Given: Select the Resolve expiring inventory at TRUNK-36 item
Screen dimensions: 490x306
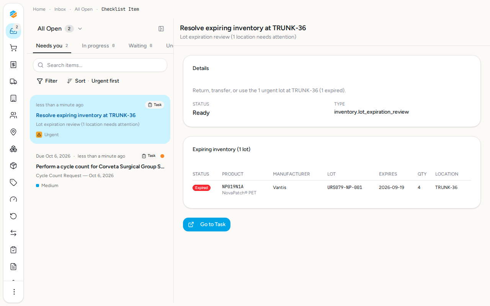Looking at the screenshot, I should click(100, 119).
